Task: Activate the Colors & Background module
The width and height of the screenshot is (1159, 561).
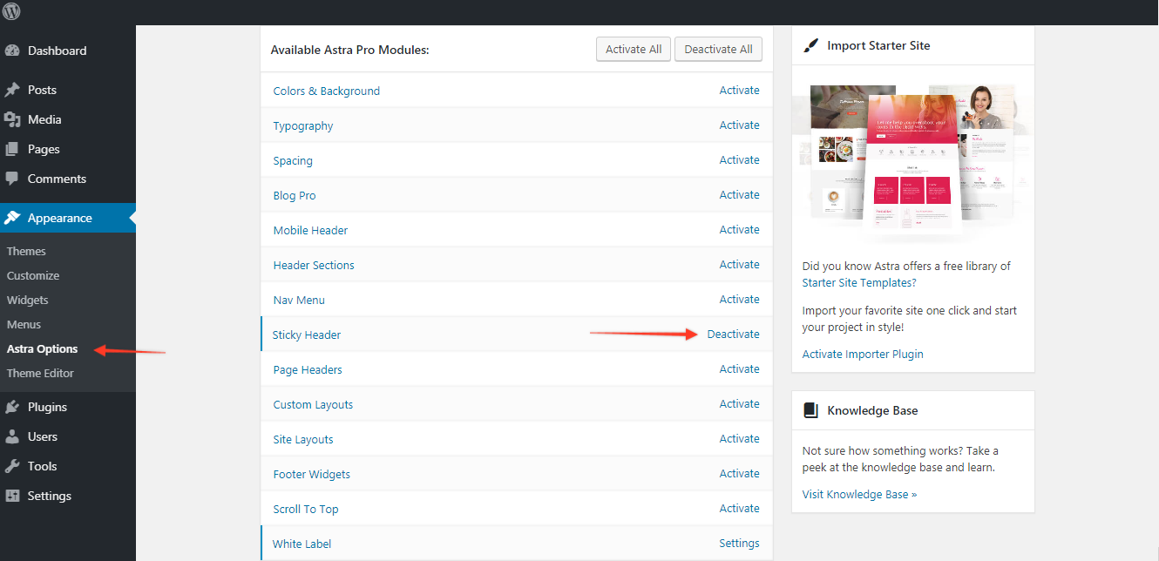Action: (739, 91)
